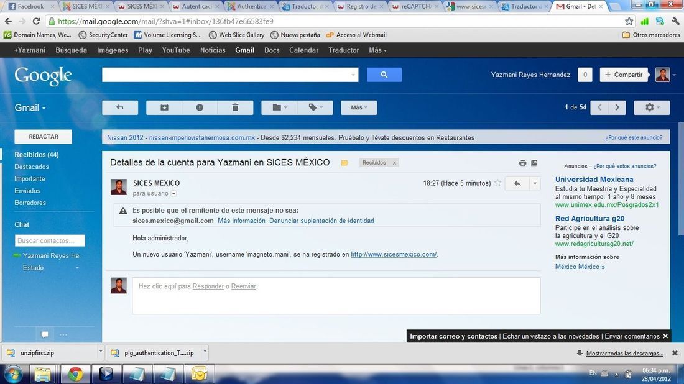Open Docs in Google bar
This screenshot has width=684, height=384.
272,50
